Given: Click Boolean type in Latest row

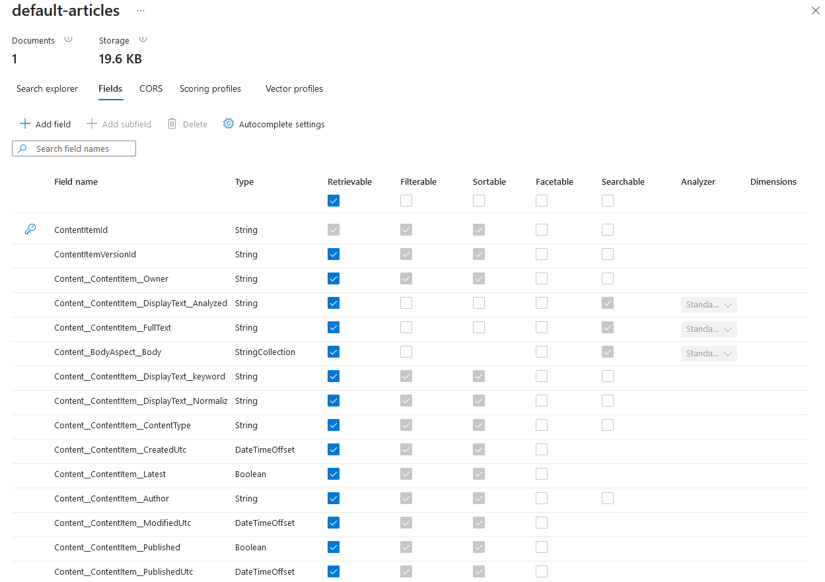Looking at the screenshot, I should [x=250, y=474].
